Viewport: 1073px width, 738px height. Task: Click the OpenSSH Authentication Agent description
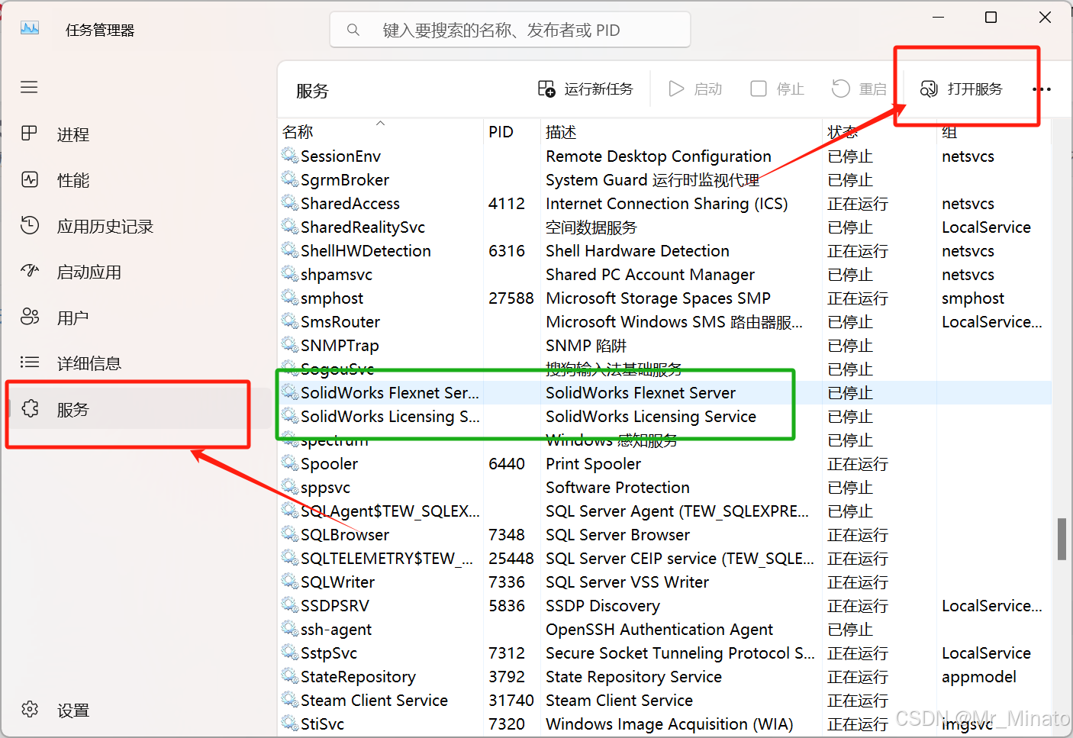[659, 629]
